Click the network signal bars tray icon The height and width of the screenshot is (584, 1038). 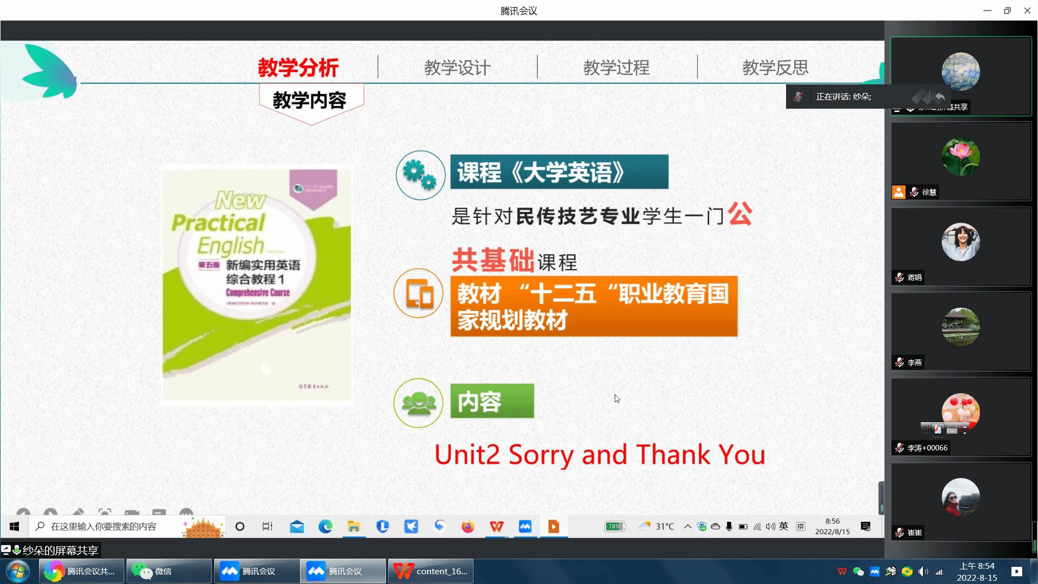click(x=939, y=572)
